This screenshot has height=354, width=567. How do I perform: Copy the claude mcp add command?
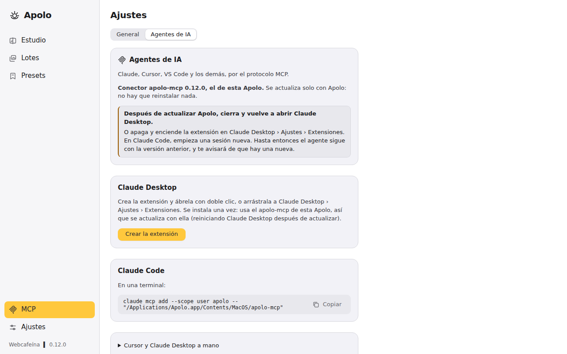click(327, 304)
